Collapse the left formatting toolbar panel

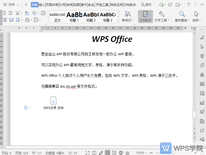(x=1, y=17)
